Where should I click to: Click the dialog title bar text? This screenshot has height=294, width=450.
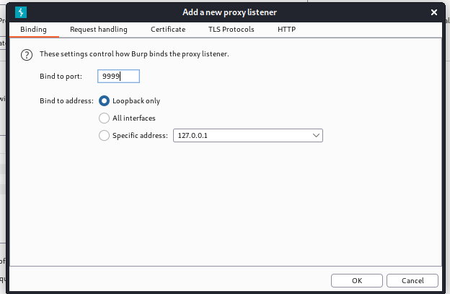click(x=229, y=12)
